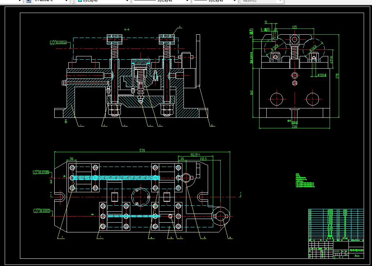This screenshot has height=266, width=372.
Task: Pick the 270 height dimension text
Action: (x=337, y=76)
